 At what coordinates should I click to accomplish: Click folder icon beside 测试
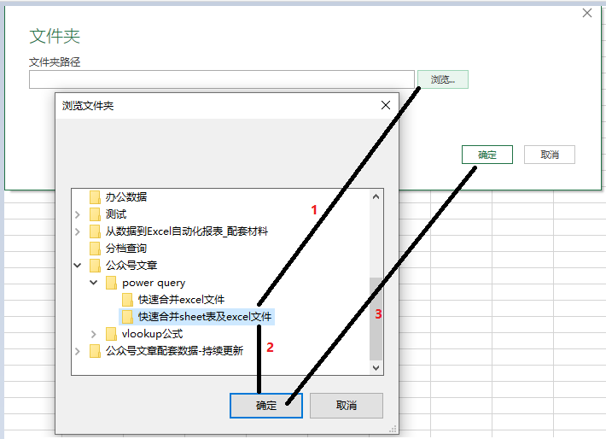coord(95,214)
